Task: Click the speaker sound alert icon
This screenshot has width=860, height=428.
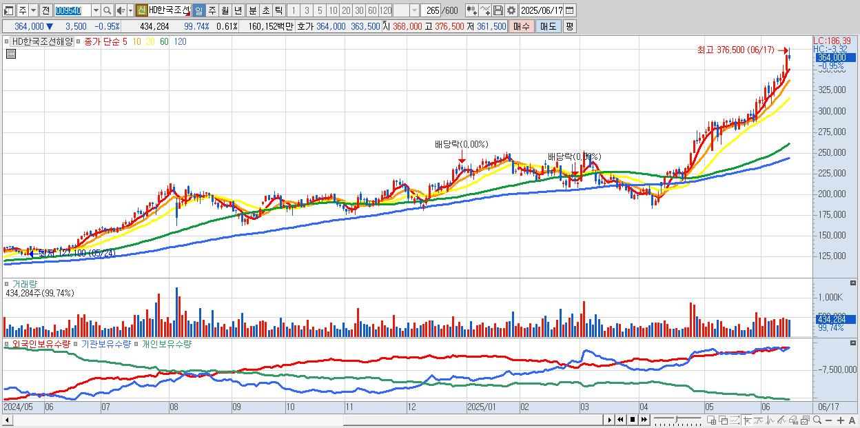Action: (120, 10)
